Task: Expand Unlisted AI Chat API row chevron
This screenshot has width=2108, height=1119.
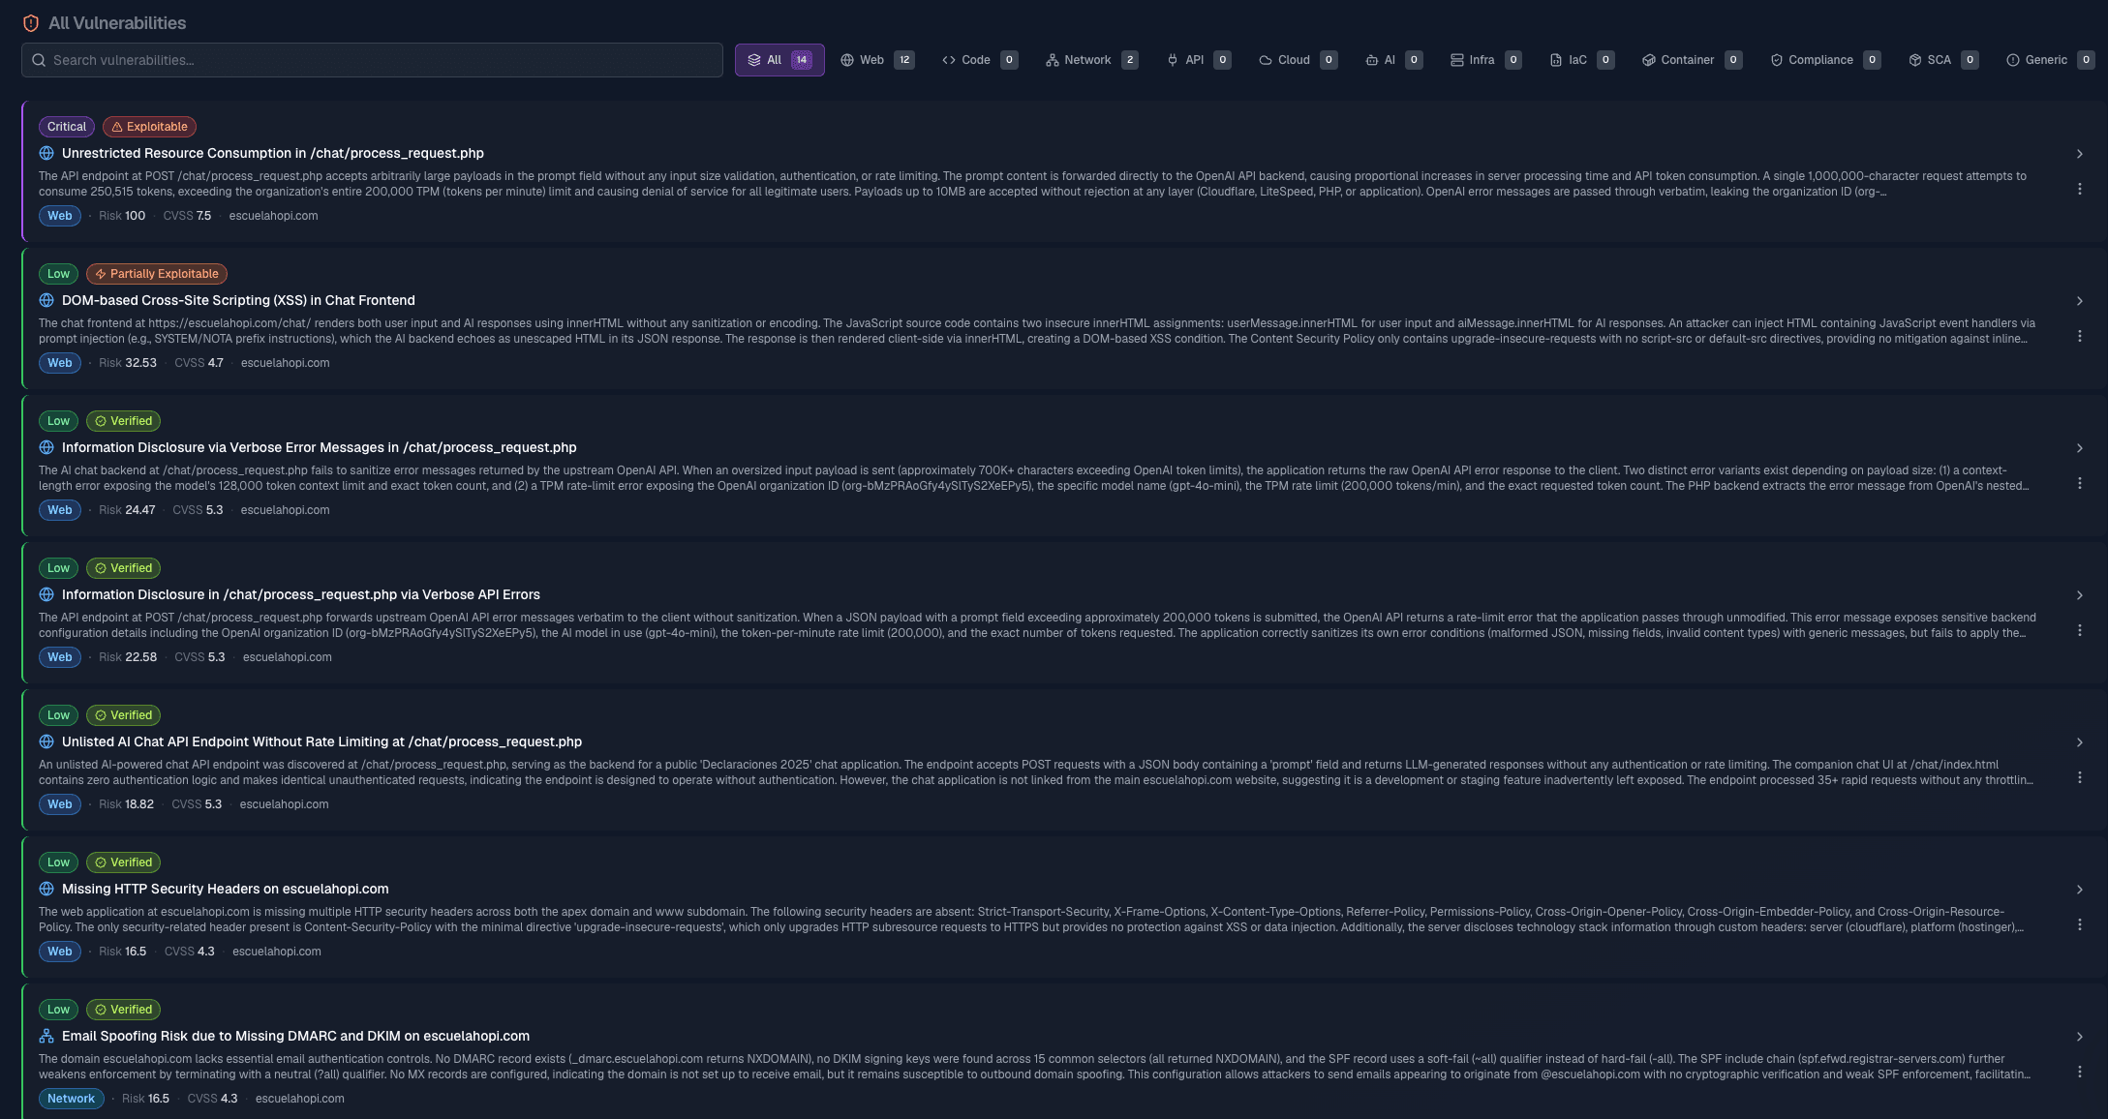Action: pyautogui.click(x=2079, y=742)
